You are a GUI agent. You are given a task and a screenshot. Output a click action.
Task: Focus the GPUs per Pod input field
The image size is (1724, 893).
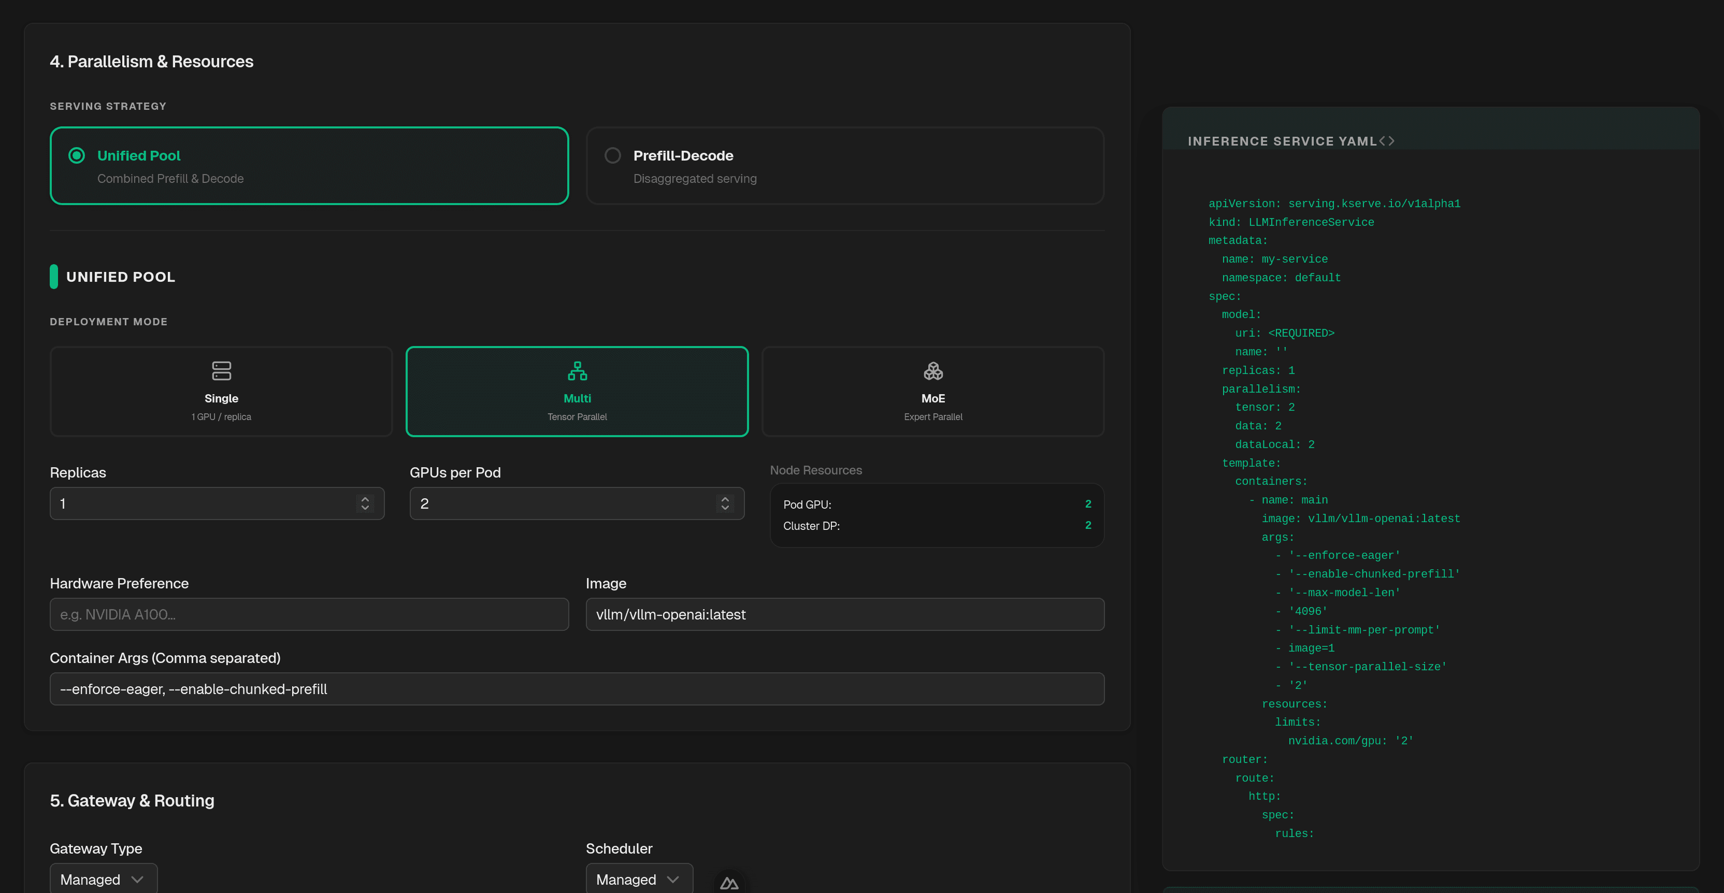coord(577,503)
